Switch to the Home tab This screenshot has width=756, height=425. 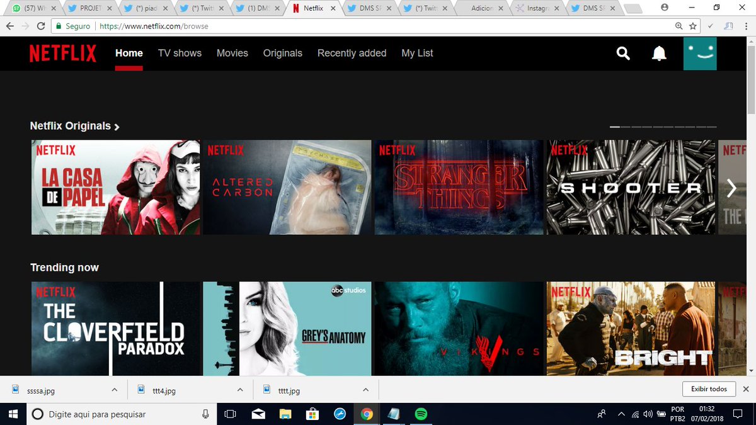[129, 54]
